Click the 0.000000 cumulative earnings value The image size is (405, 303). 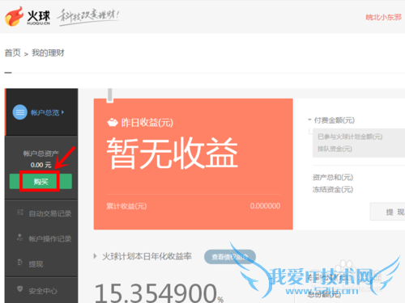click(265, 206)
